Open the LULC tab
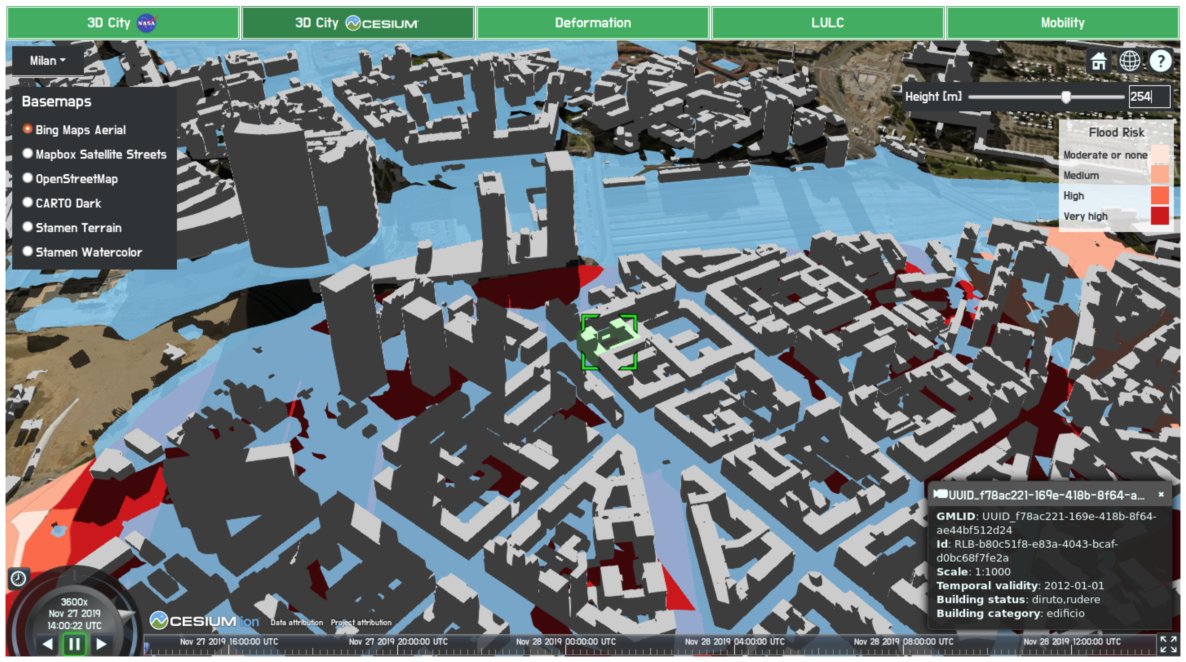 coord(827,23)
